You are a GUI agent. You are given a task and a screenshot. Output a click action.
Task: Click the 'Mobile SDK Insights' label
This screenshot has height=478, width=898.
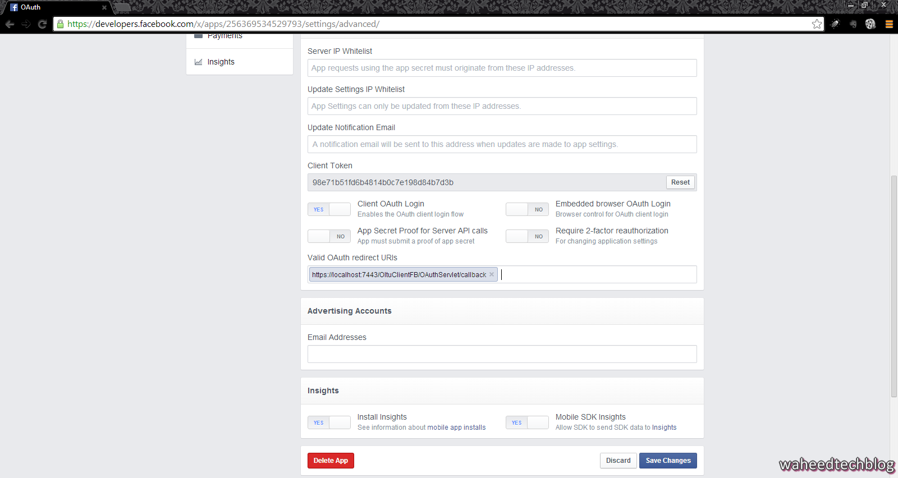pos(590,417)
